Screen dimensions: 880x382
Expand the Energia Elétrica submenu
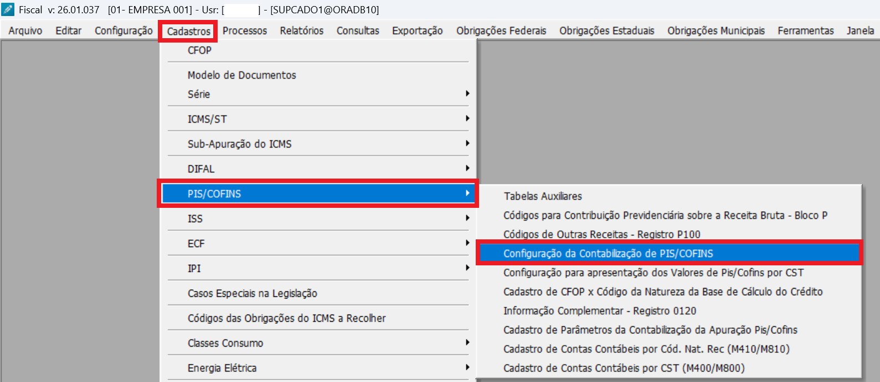318,368
